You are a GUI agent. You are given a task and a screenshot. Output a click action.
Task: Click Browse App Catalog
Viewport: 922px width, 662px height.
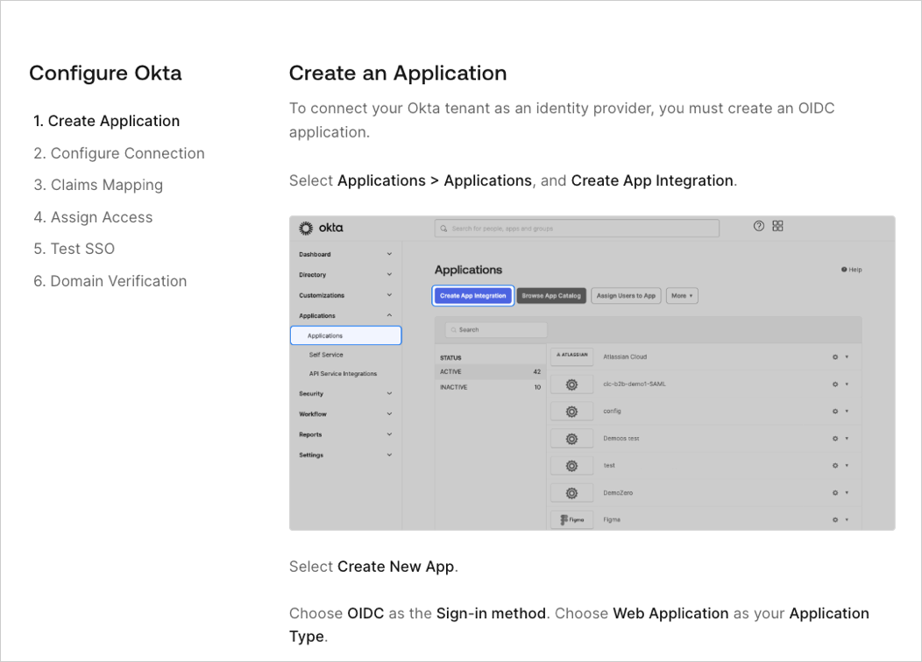(551, 296)
